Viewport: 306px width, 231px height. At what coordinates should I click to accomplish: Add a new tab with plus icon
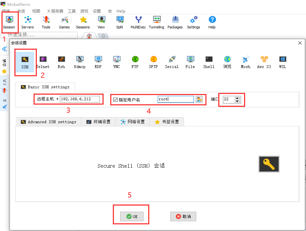pos(104,36)
